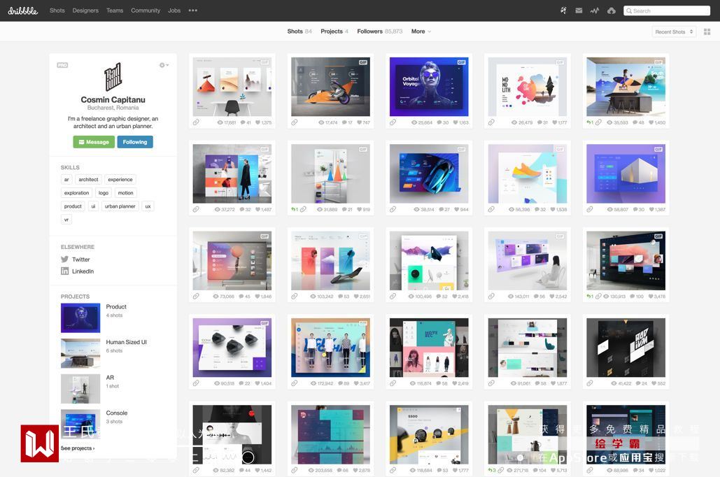This screenshot has width=720, height=477.
Task: Click attachment icon on shot with 90,518 views
Action: 196,383
